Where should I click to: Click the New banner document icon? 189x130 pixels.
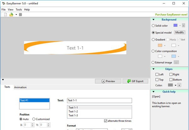coord(5,15)
